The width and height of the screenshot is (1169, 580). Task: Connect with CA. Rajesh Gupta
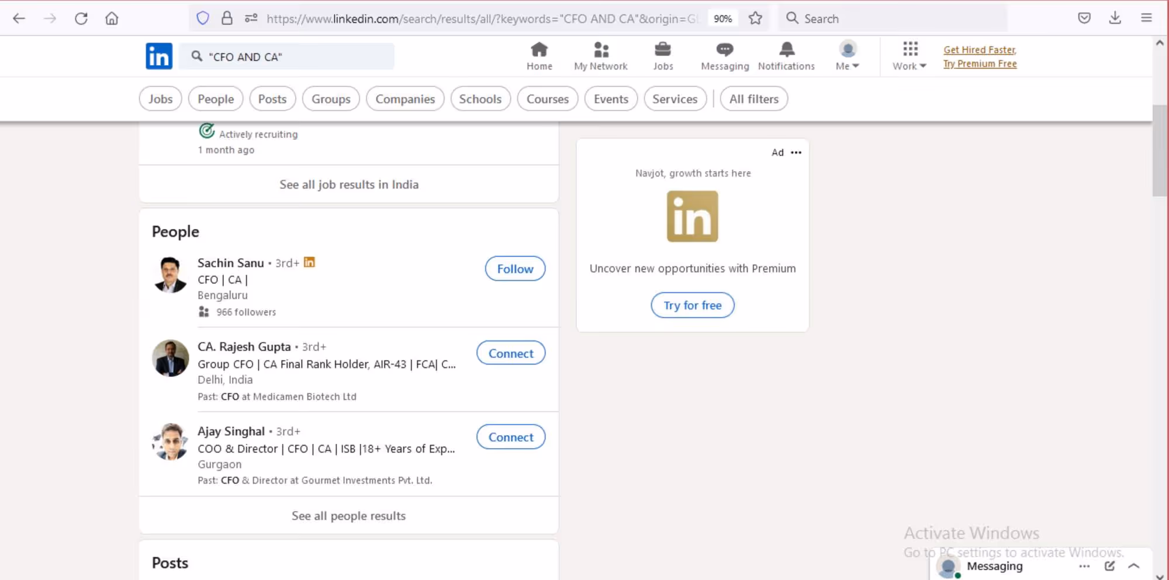(x=511, y=353)
